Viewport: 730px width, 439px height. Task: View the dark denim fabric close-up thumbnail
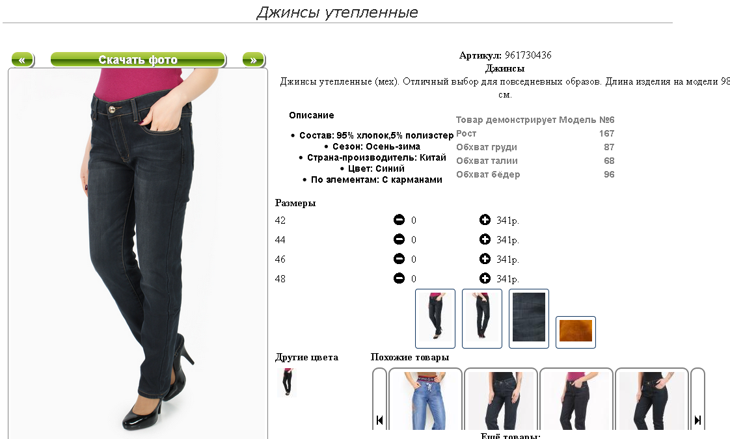[529, 319]
